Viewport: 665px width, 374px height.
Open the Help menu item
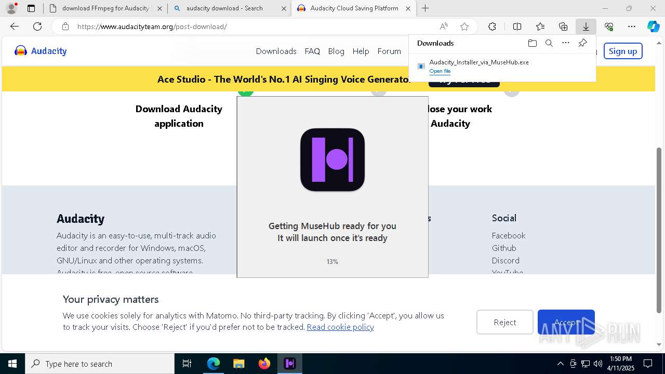pos(361,51)
